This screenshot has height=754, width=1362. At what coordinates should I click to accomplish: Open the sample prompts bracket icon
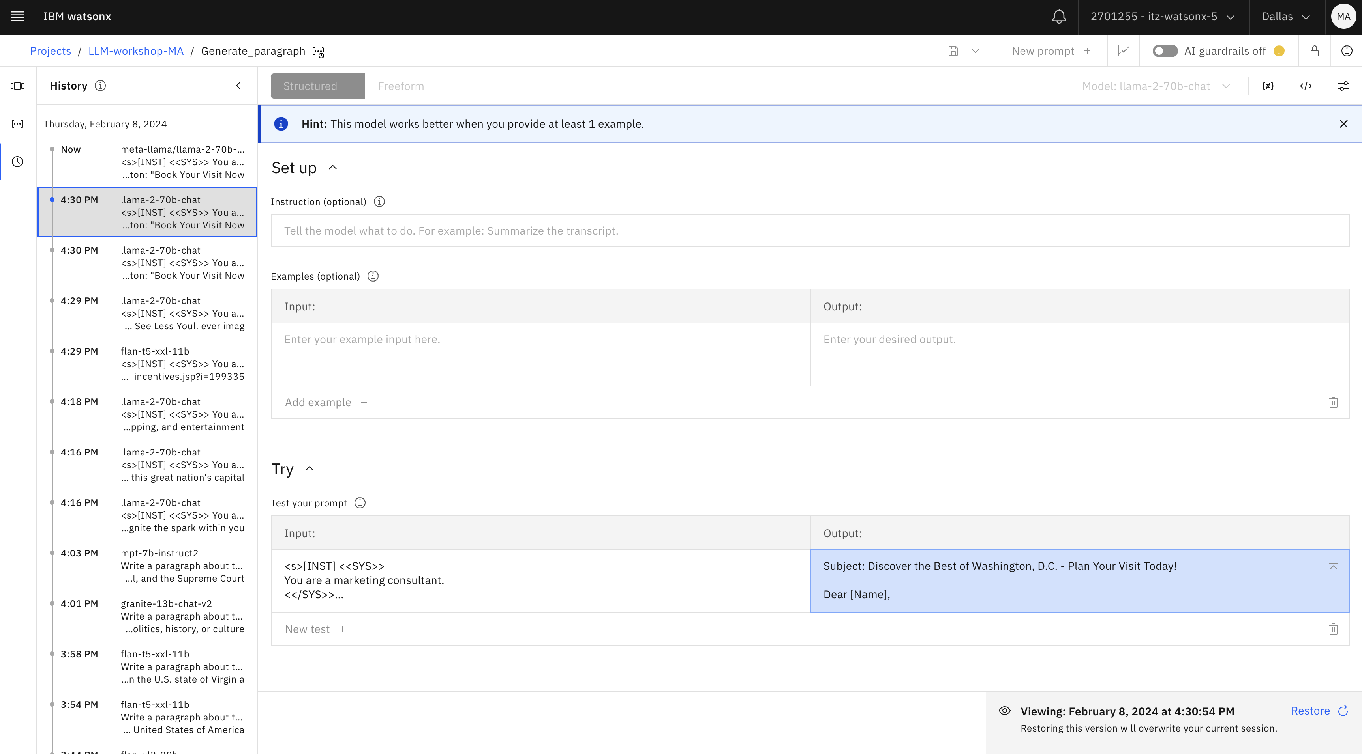coord(17,123)
